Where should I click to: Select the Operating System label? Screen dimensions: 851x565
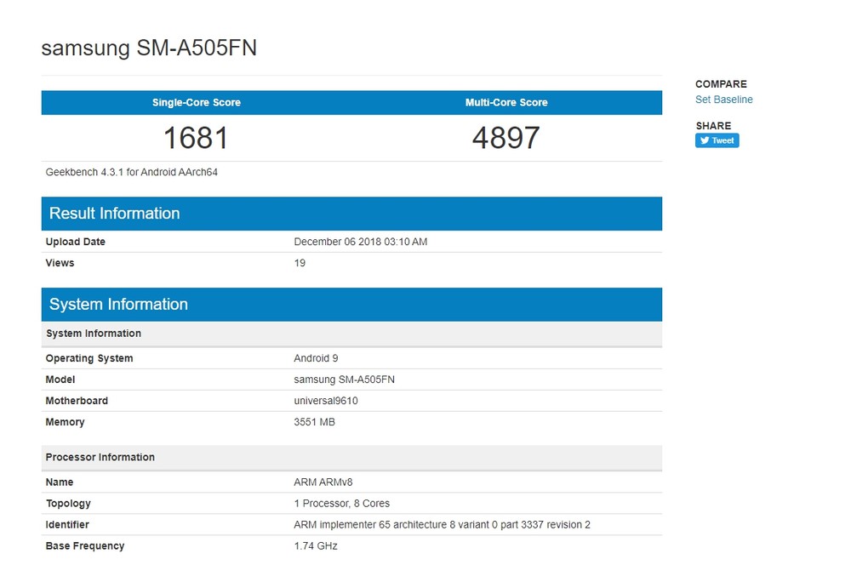pyautogui.click(x=89, y=358)
